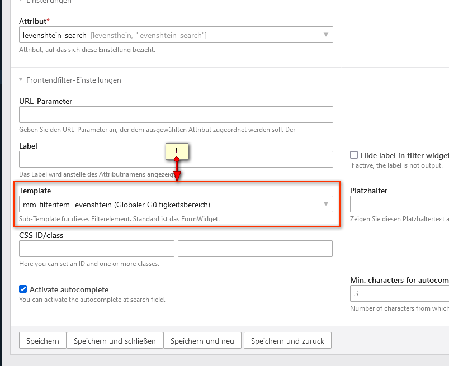Uncheck the Activate autocomplete checkbox
449x366 pixels.
tap(23, 289)
